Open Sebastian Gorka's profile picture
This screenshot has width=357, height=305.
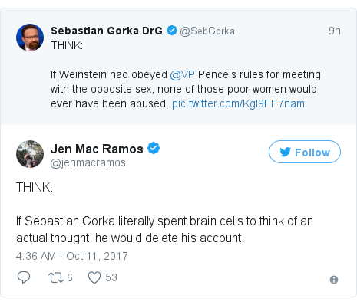30,38
